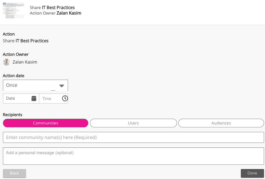Focus the community name(s) input field
This screenshot has width=265, height=179.
[133, 137]
